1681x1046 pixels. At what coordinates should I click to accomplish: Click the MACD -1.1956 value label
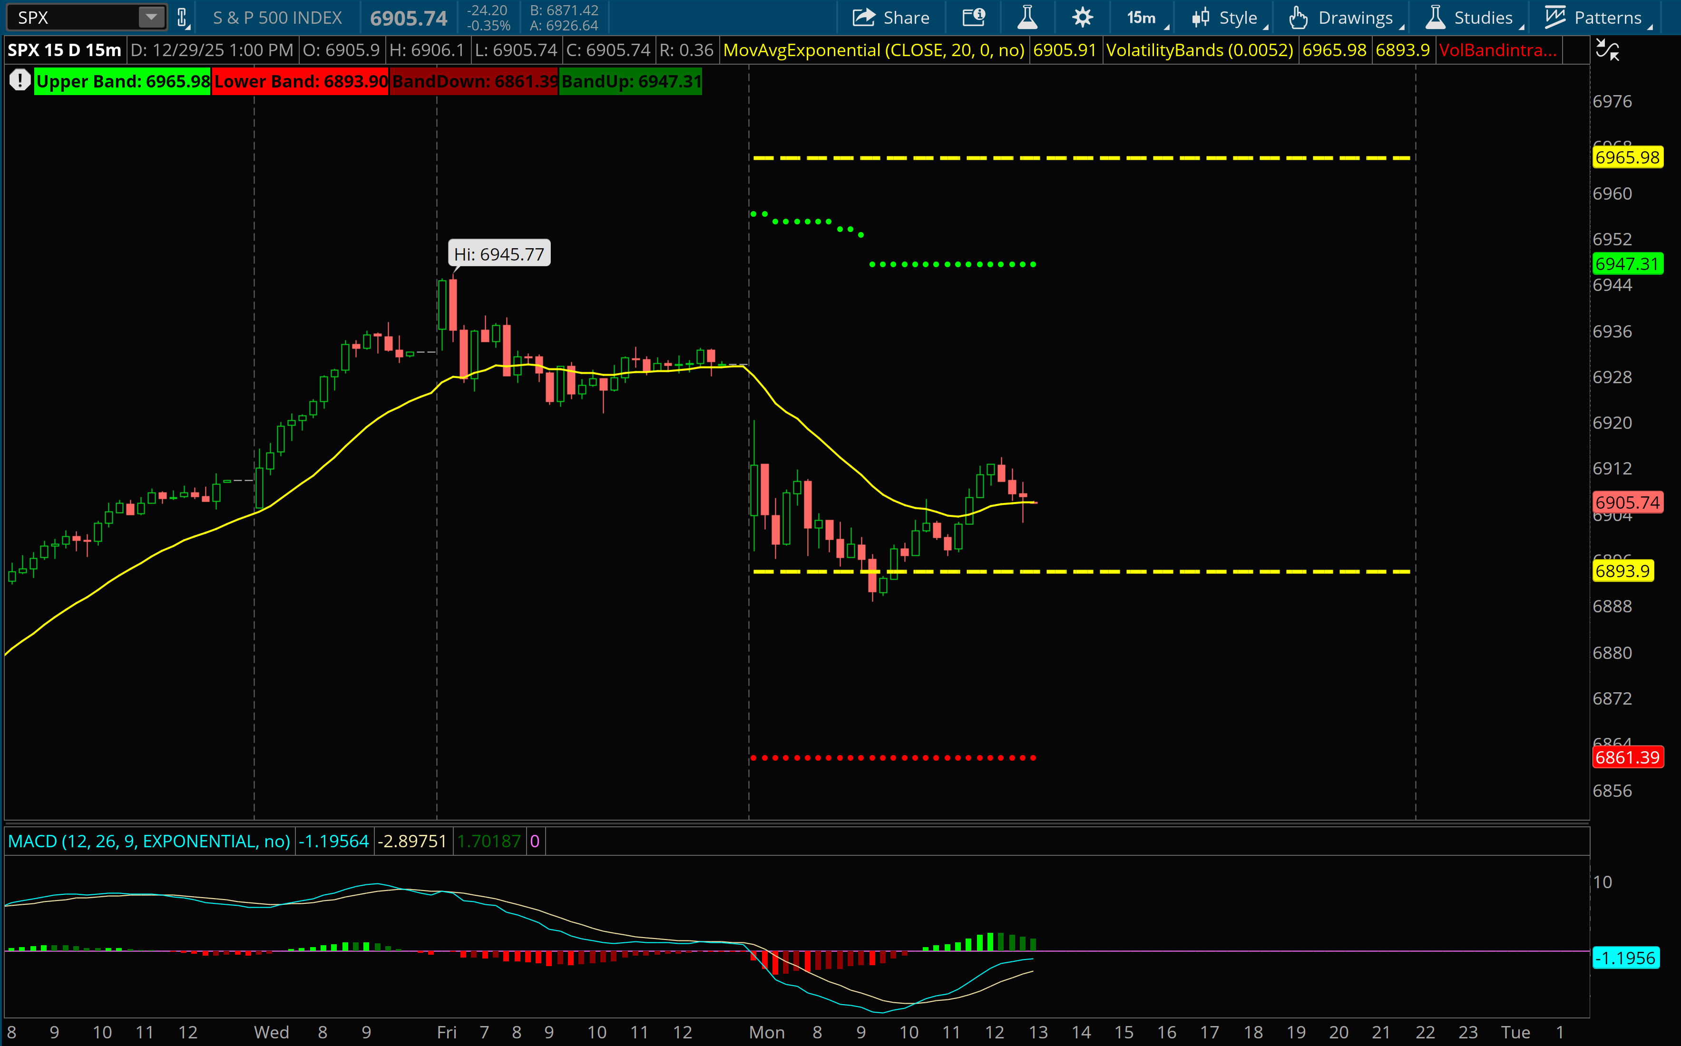(x=1626, y=958)
